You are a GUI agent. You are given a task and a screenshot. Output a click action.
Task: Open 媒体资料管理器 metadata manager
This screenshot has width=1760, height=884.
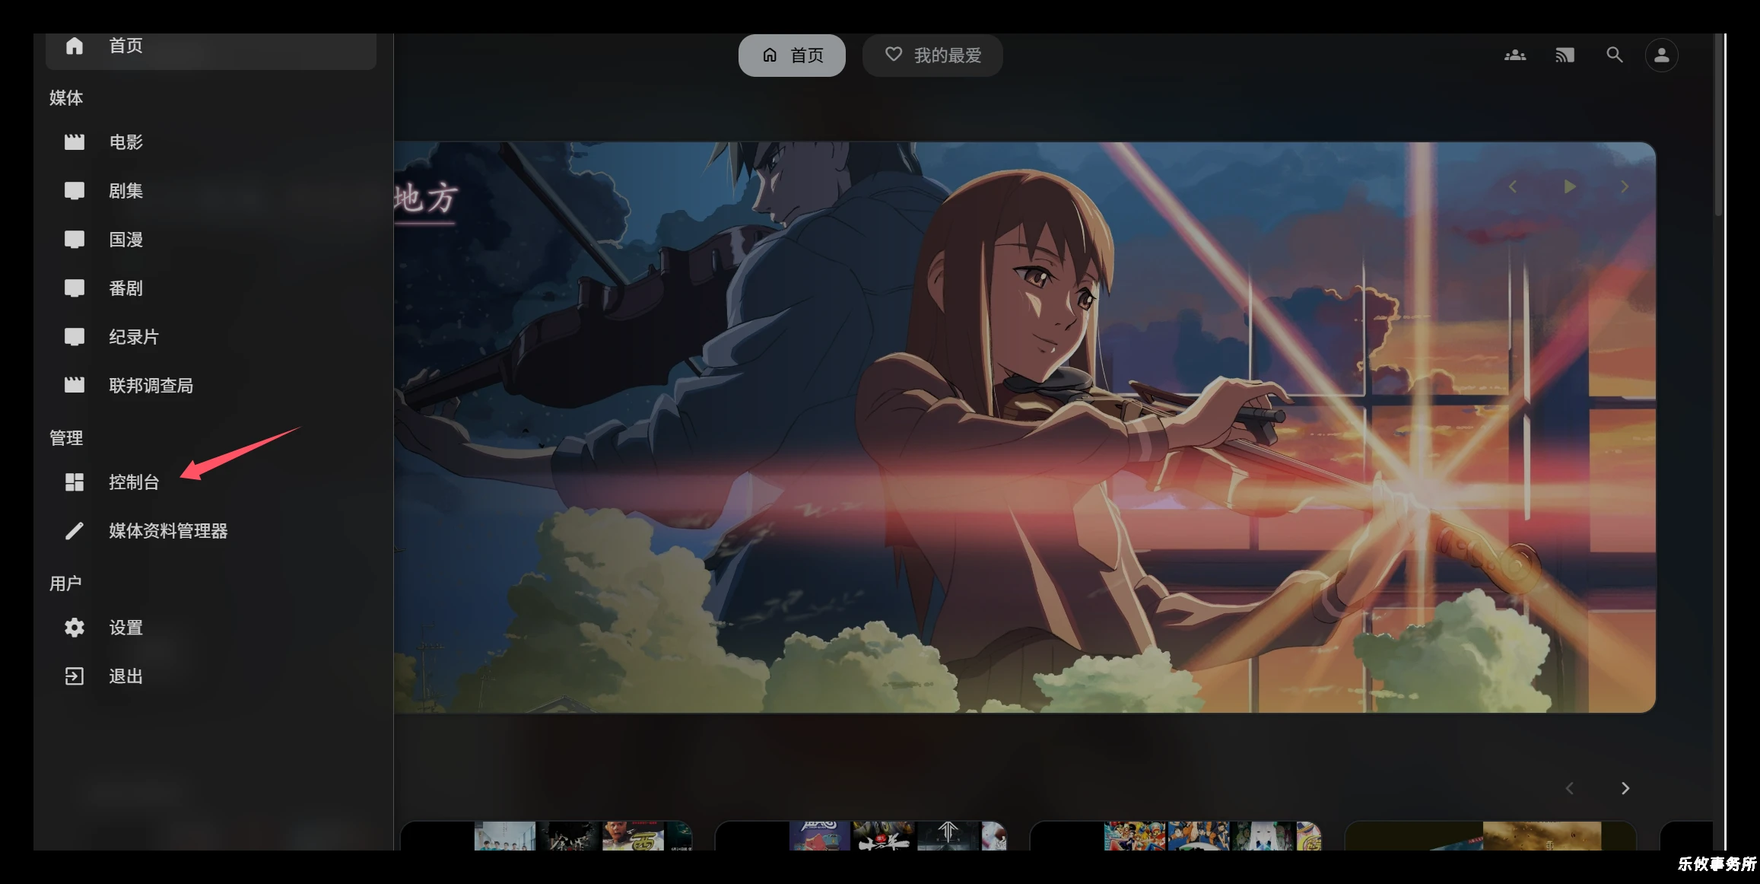(211, 531)
